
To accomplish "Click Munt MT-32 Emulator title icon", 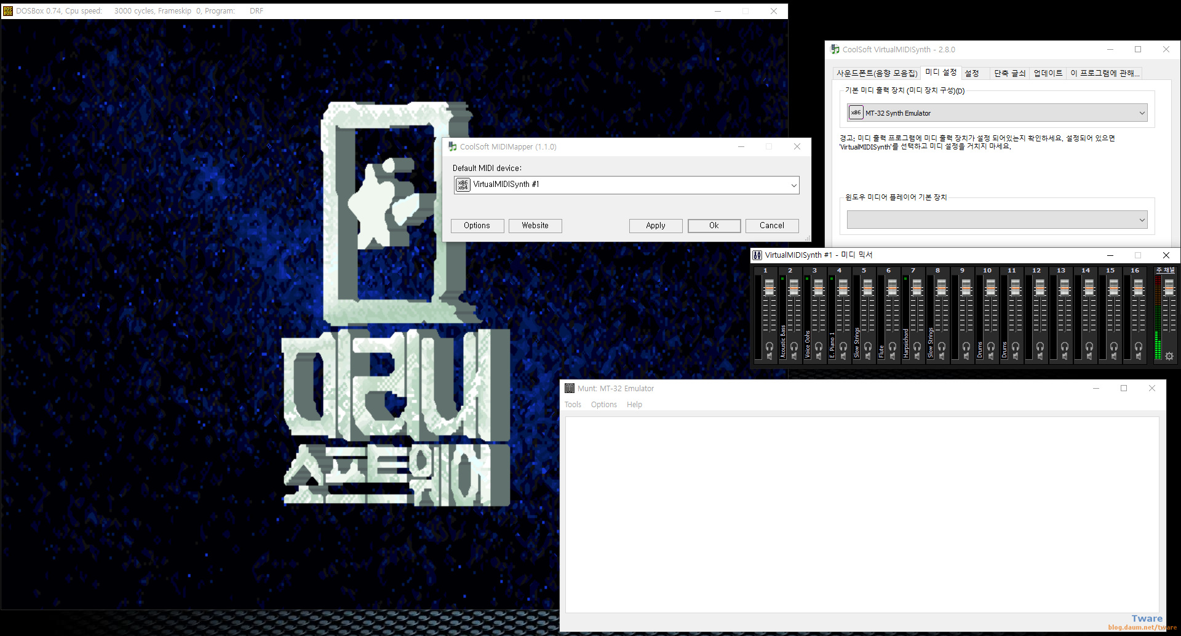I will click(x=570, y=388).
